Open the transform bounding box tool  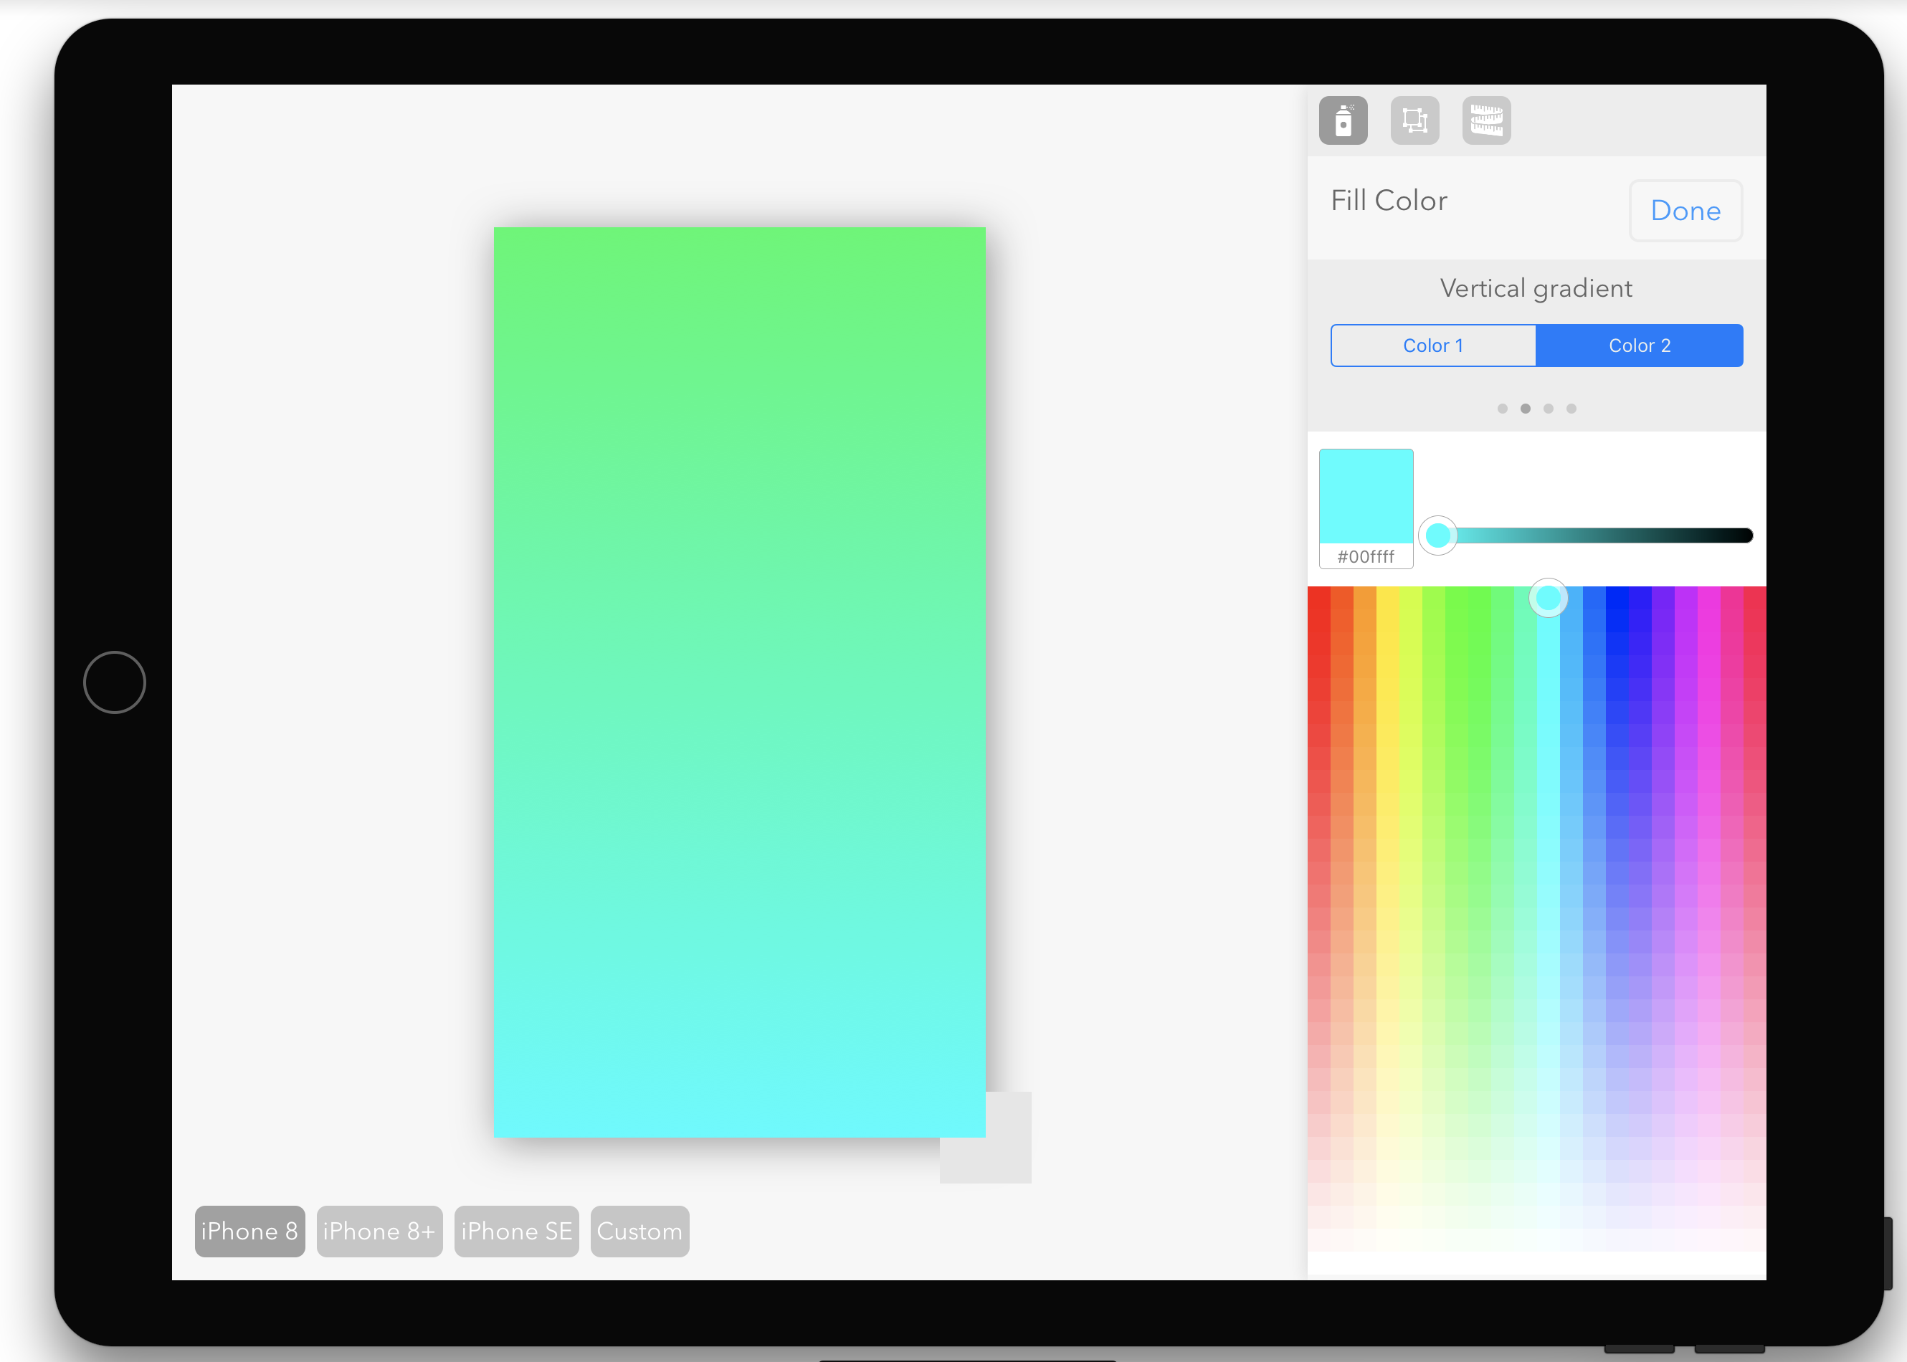(1414, 120)
